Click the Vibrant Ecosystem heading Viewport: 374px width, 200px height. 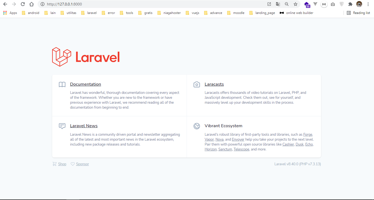click(x=223, y=126)
